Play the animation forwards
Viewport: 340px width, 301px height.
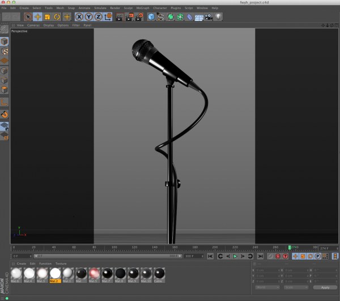point(235,256)
